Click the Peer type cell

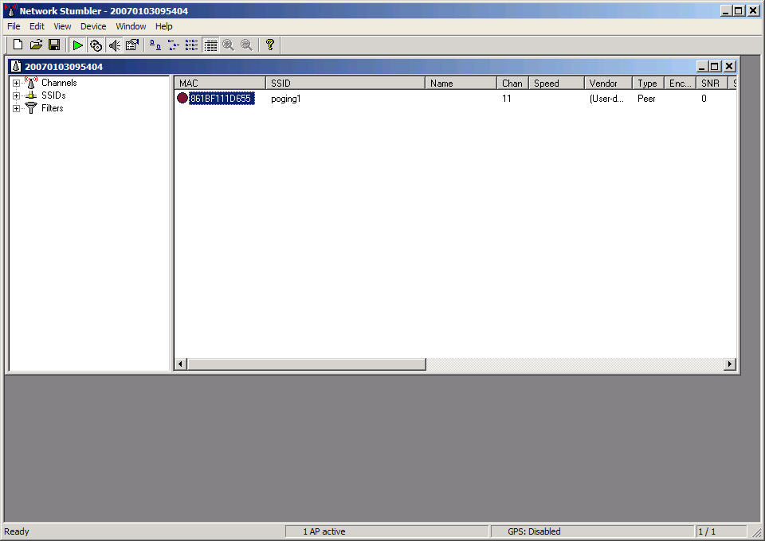(x=646, y=99)
